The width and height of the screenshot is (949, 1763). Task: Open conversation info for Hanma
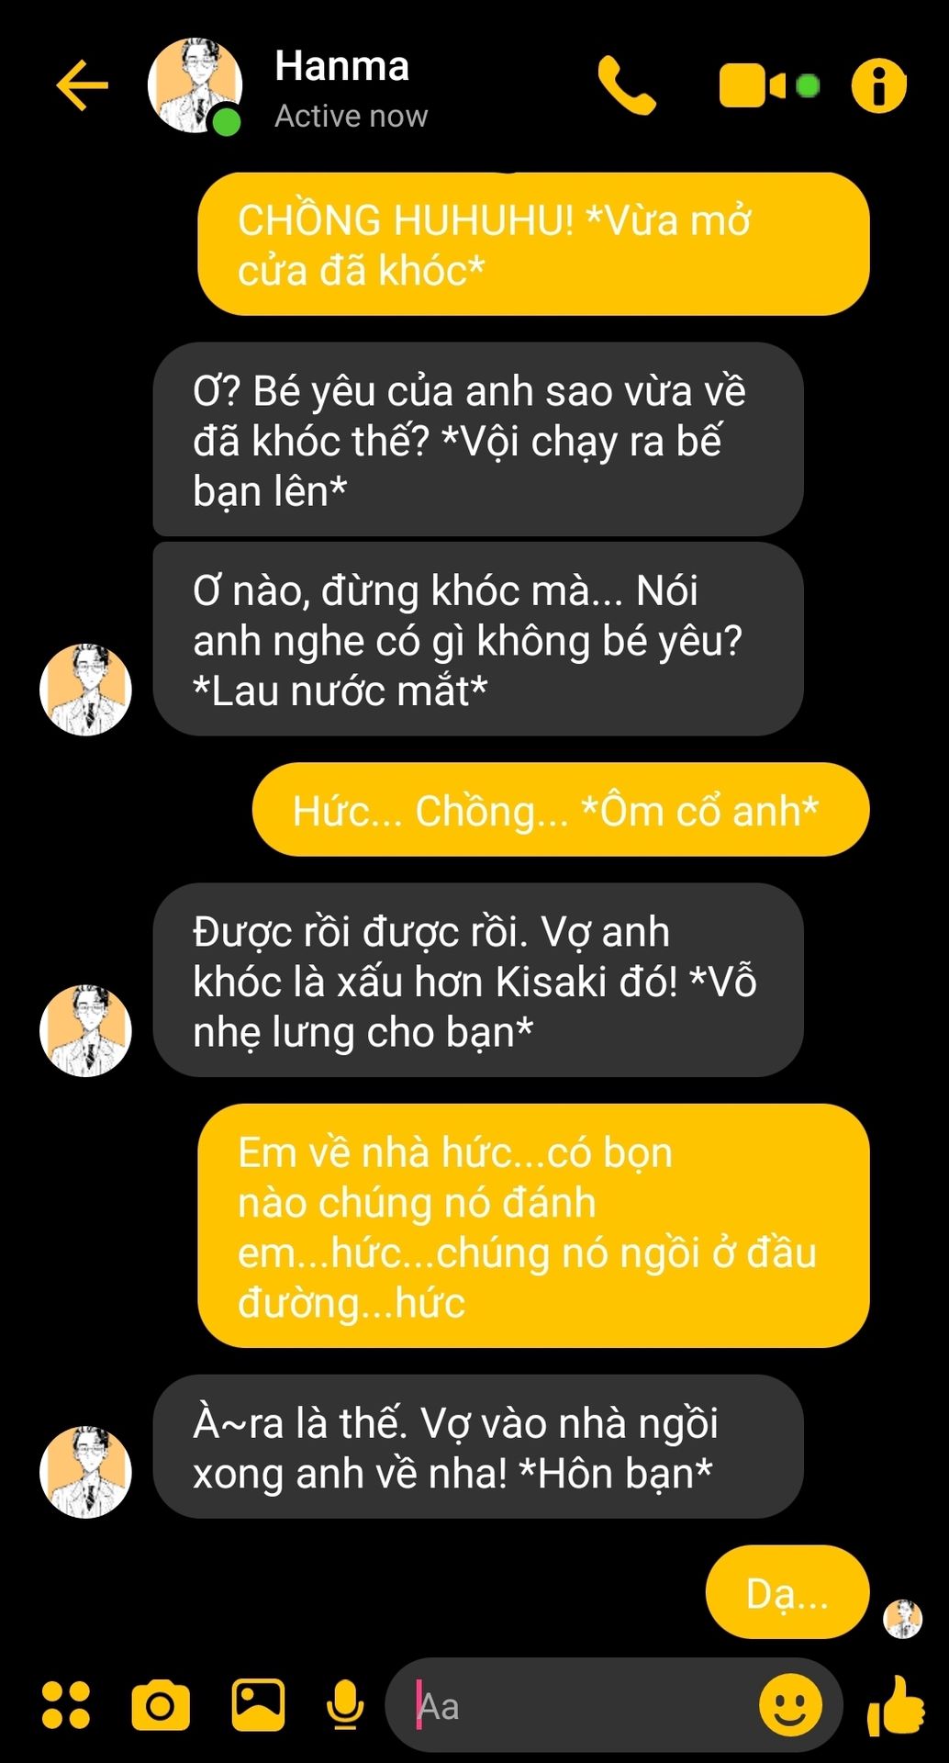(878, 86)
